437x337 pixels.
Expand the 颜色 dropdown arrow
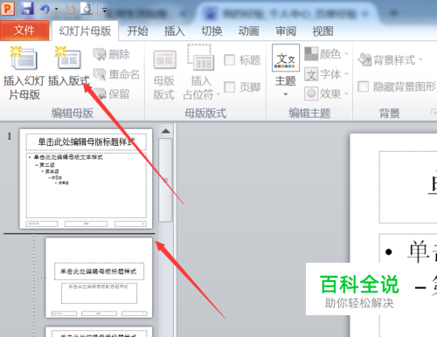pyautogui.click(x=346, y=54)
